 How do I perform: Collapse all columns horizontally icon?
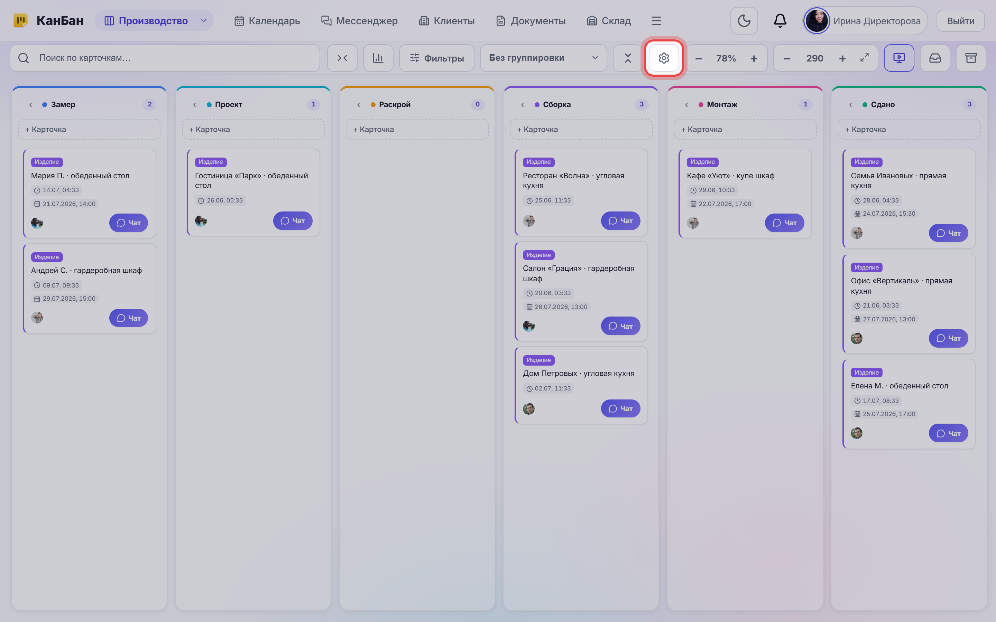point(342,58)
